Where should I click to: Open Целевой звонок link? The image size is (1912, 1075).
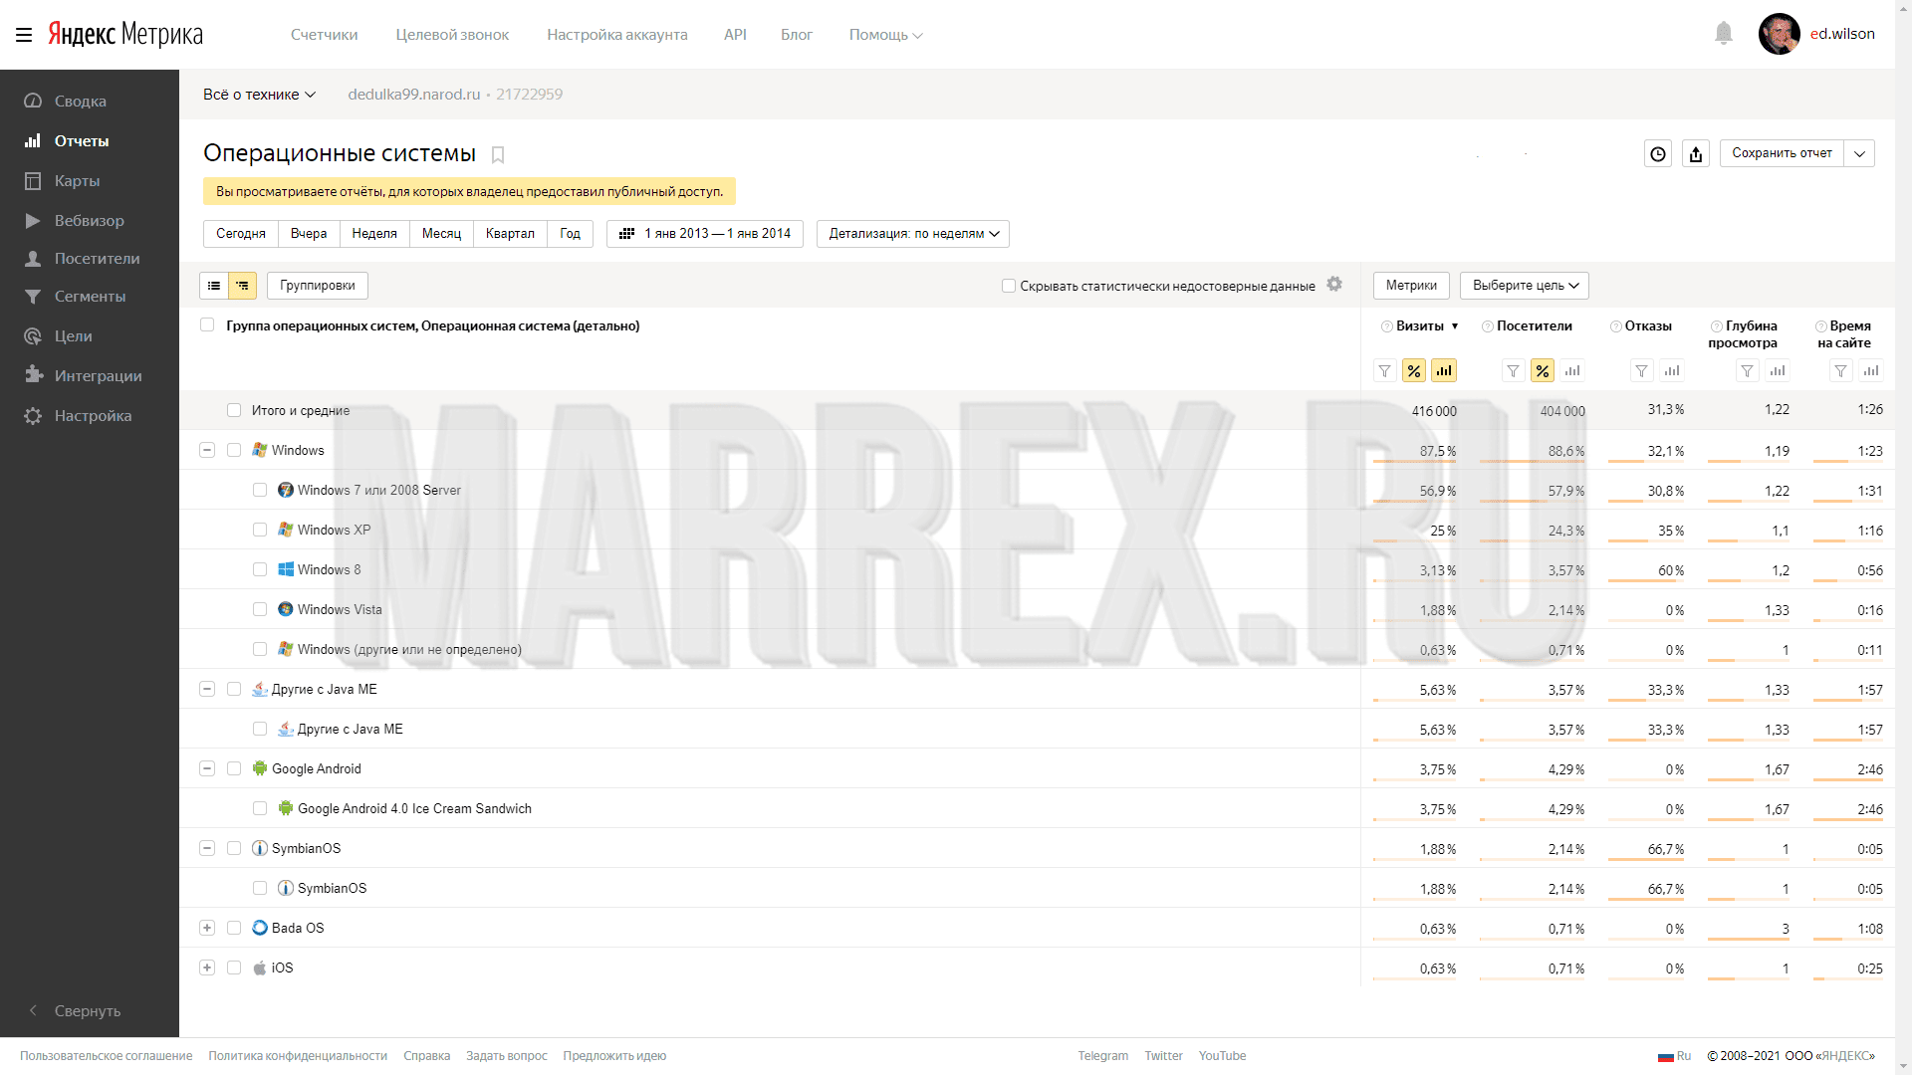452,35
